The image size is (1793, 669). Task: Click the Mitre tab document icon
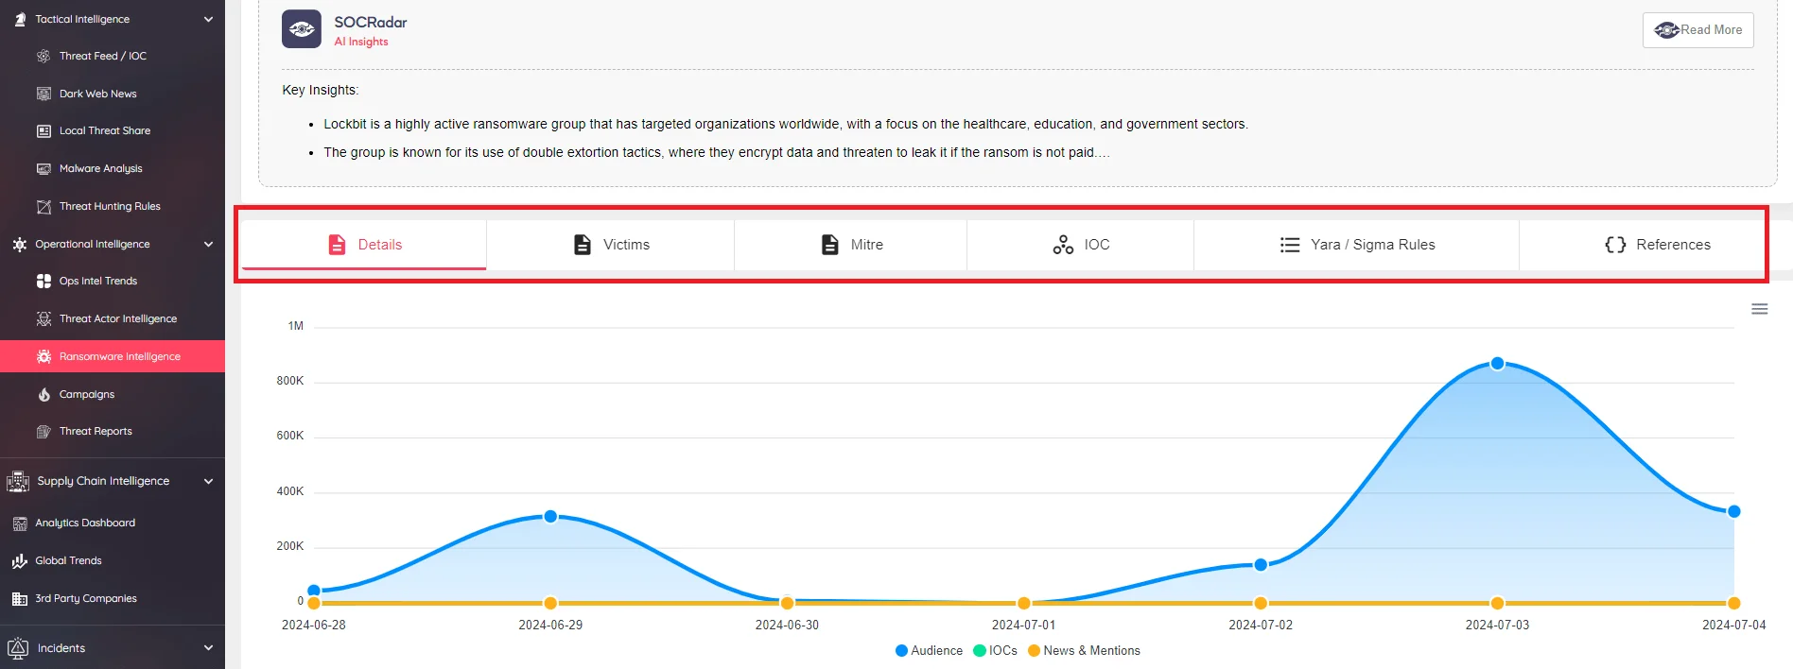click(829, 245)
